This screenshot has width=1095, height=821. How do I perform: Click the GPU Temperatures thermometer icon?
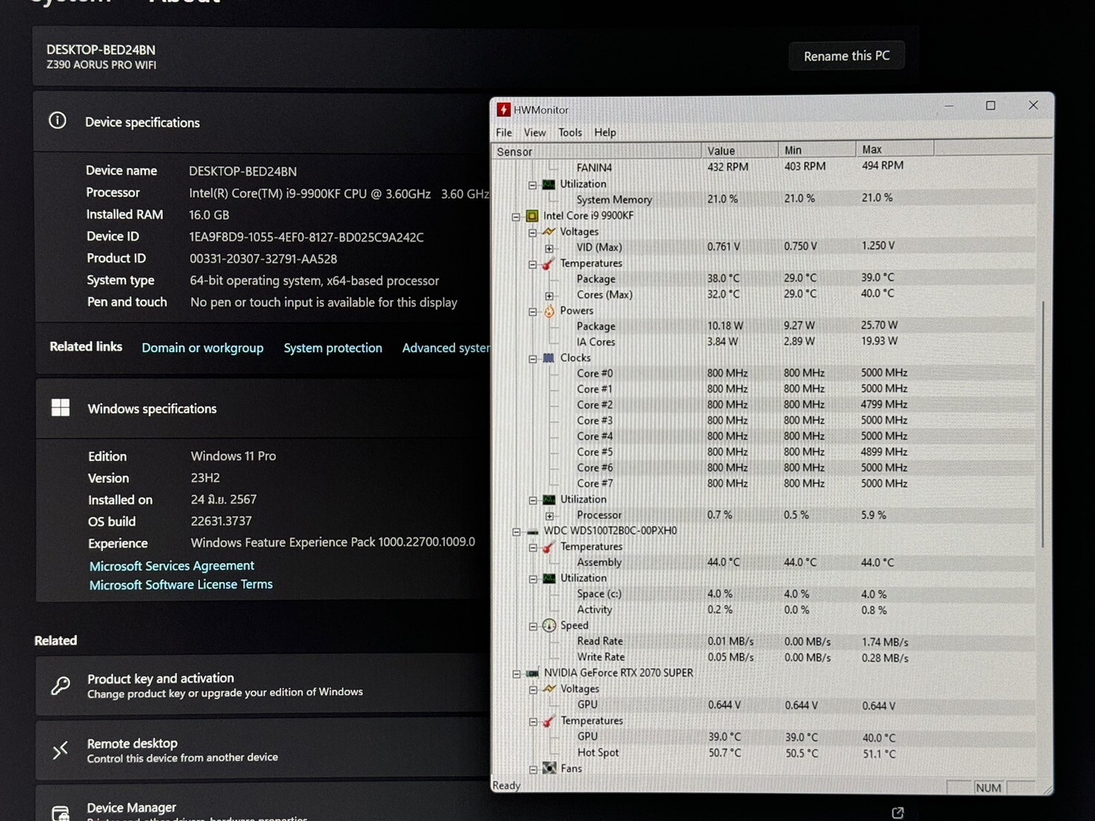click(549, 721)
